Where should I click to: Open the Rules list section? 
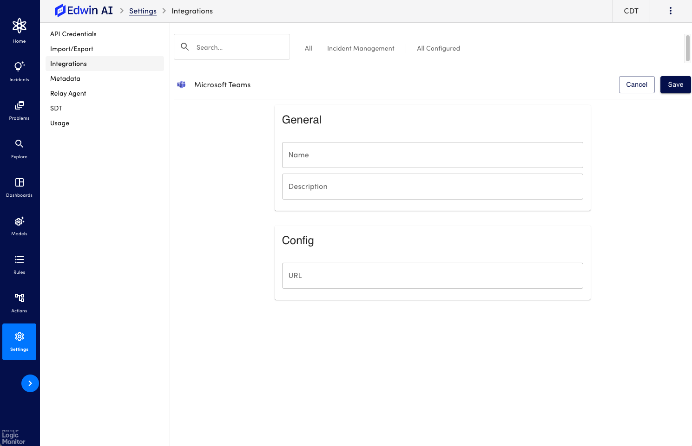(x=19, y=265)
